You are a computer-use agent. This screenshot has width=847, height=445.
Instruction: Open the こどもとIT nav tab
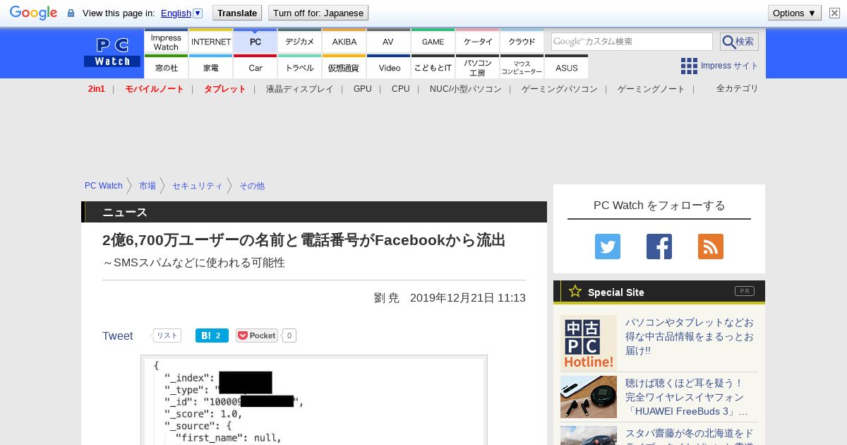click(x=433, y=67)
